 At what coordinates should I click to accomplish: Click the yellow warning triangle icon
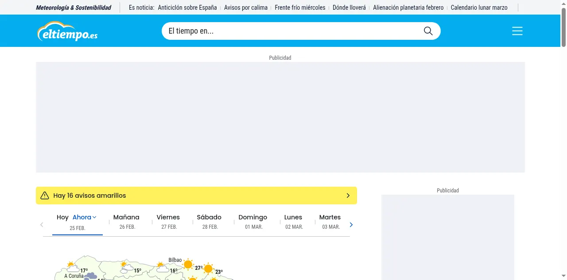(45, 196)
